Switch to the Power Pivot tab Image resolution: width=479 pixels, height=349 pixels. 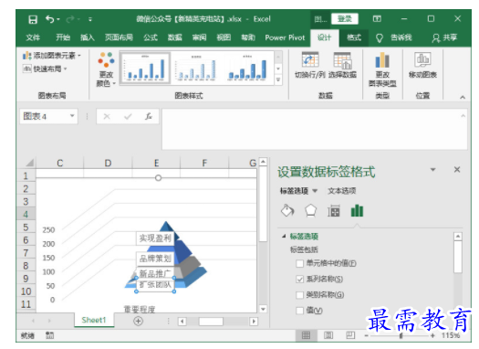click(x=285, y=37)
